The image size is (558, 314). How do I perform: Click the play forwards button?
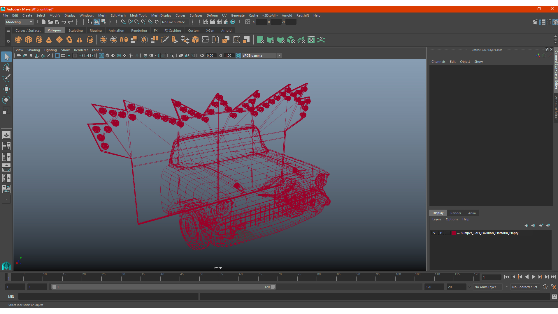click(533, 277)
